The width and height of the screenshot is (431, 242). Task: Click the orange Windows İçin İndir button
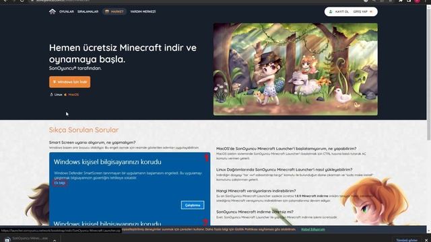[70, 82]
